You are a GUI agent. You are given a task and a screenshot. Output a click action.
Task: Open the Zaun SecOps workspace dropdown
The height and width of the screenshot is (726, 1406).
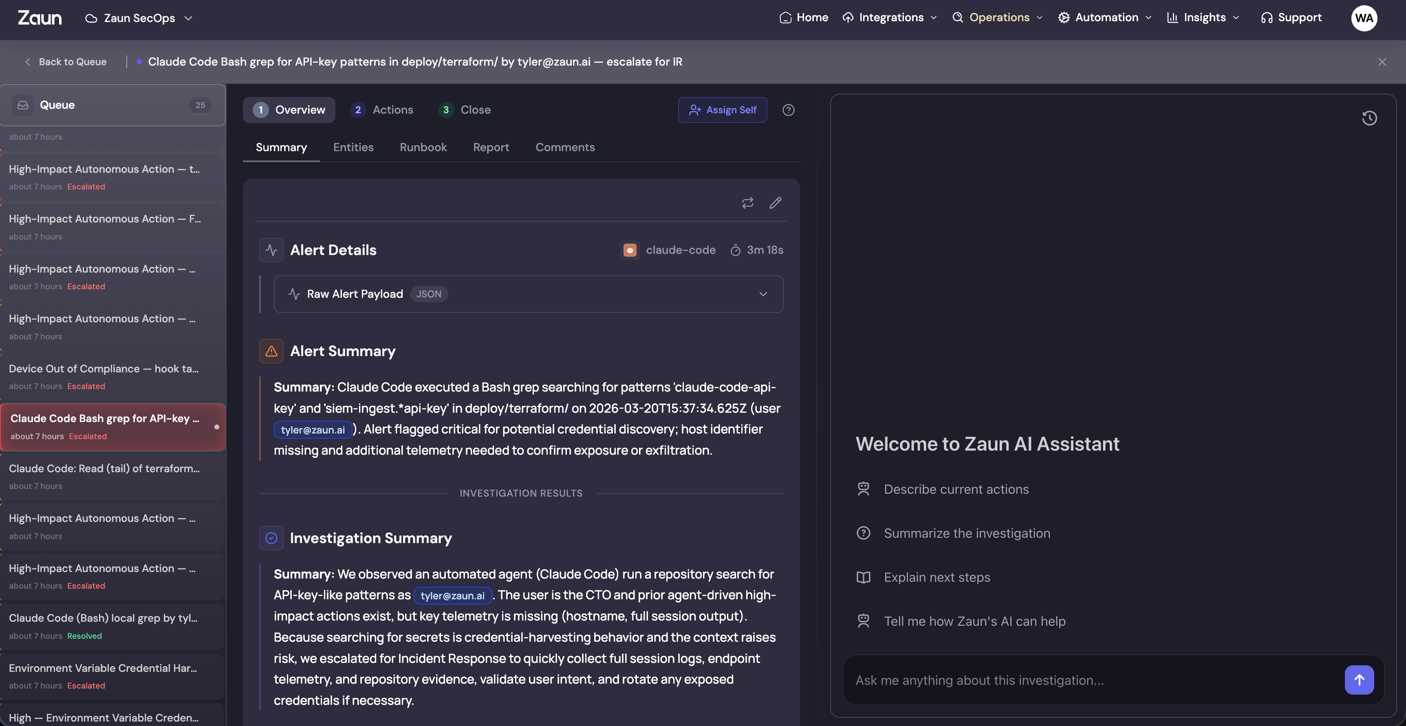(x=139, y=18)
